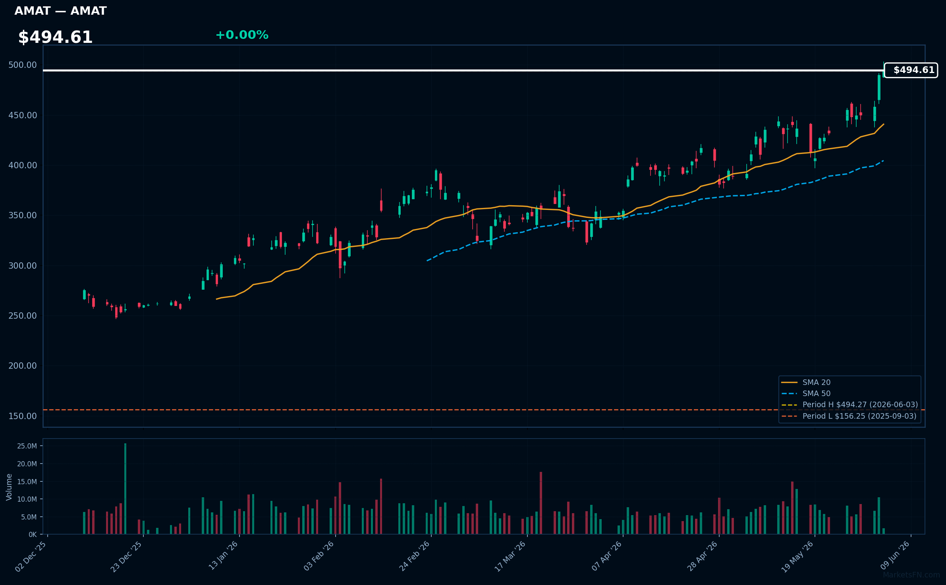Click the 200.00 price axis label
Viewport: 946px width, 585px height.
pyautogui.click(x=23, y=366)
